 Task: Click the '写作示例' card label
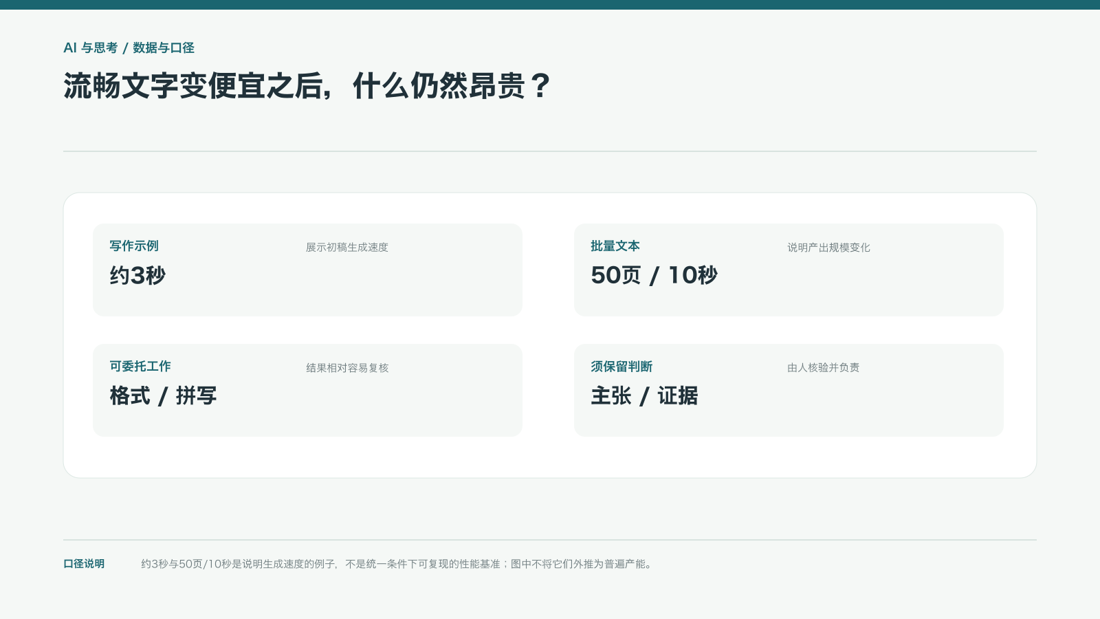click(134, 246)
